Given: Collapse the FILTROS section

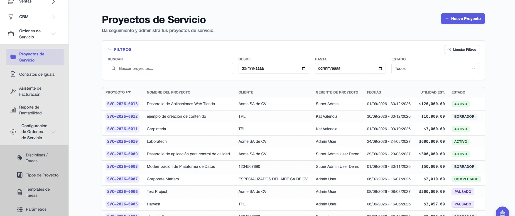Looking at the screenshot, I should tap(120, 50).
